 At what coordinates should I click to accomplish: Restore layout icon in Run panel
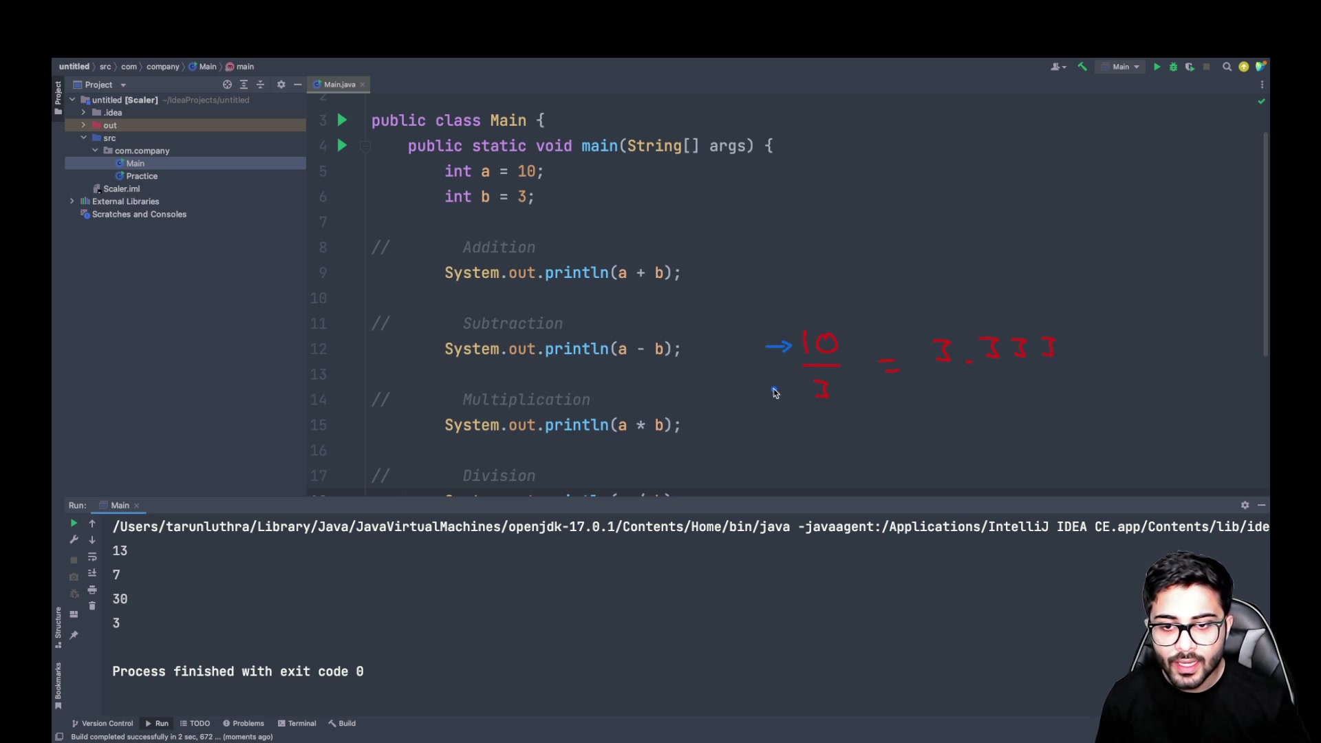click(x=74, y=614)
